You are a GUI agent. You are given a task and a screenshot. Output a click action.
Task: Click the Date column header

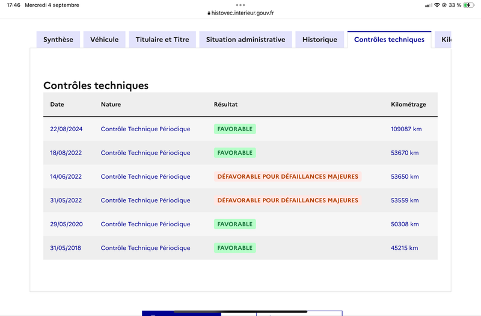click(x=57, y=104)
